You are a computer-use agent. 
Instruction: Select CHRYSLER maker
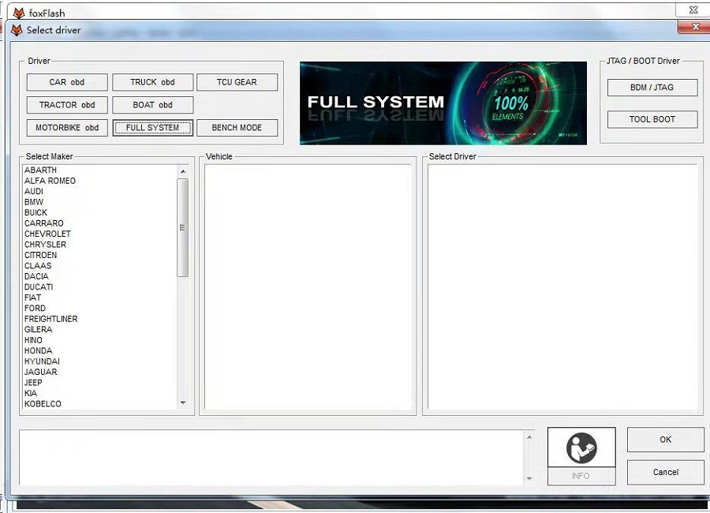pos(45,244)
